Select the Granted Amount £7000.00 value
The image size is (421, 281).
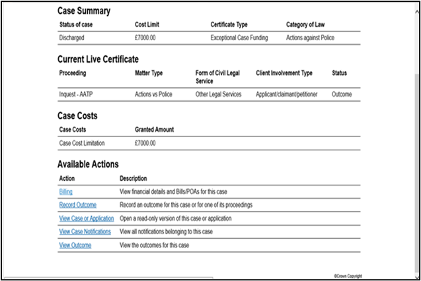pos(147,143)
